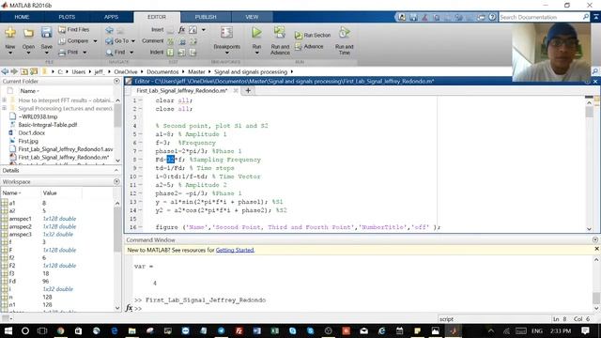Open Windows Action Center notifications
The height and width of the screenshot is (338, 601).
tap(585, 330)
